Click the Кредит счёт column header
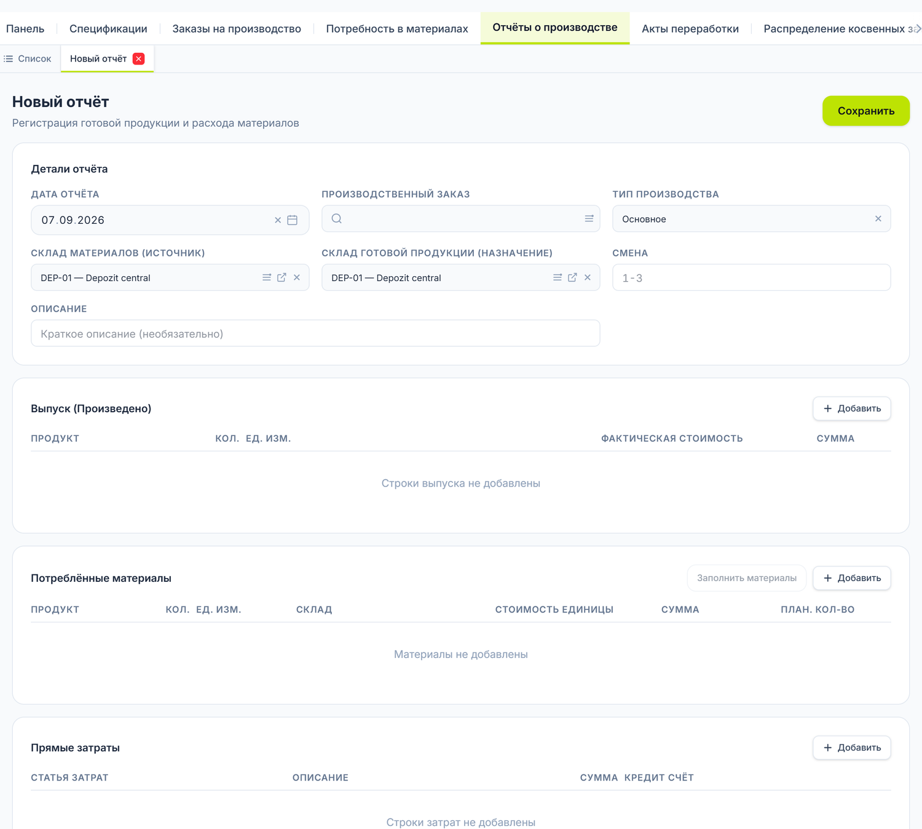This screenshot has width=922, height=829. (x=659, y=777)
